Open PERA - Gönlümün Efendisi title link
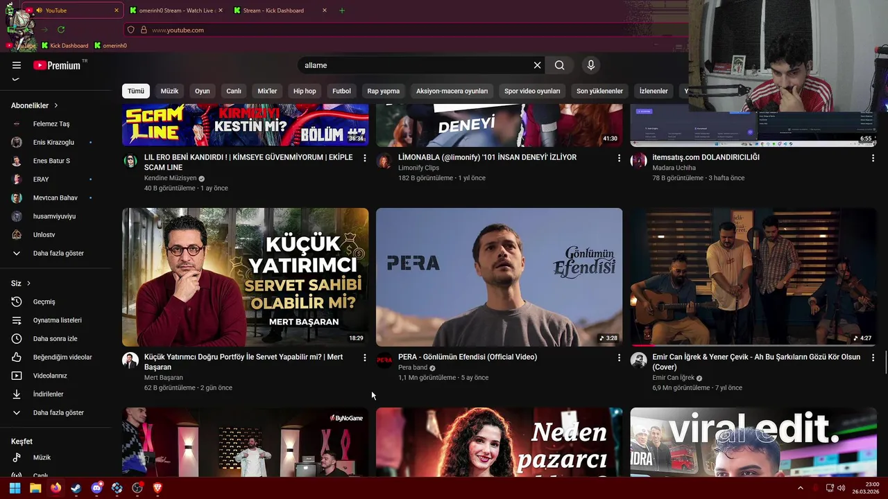 click(x=468, y=357)
